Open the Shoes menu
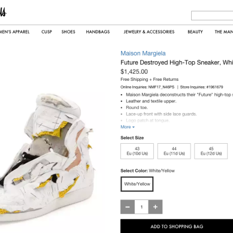Screen dimensions: 233x233 (68, 32)
